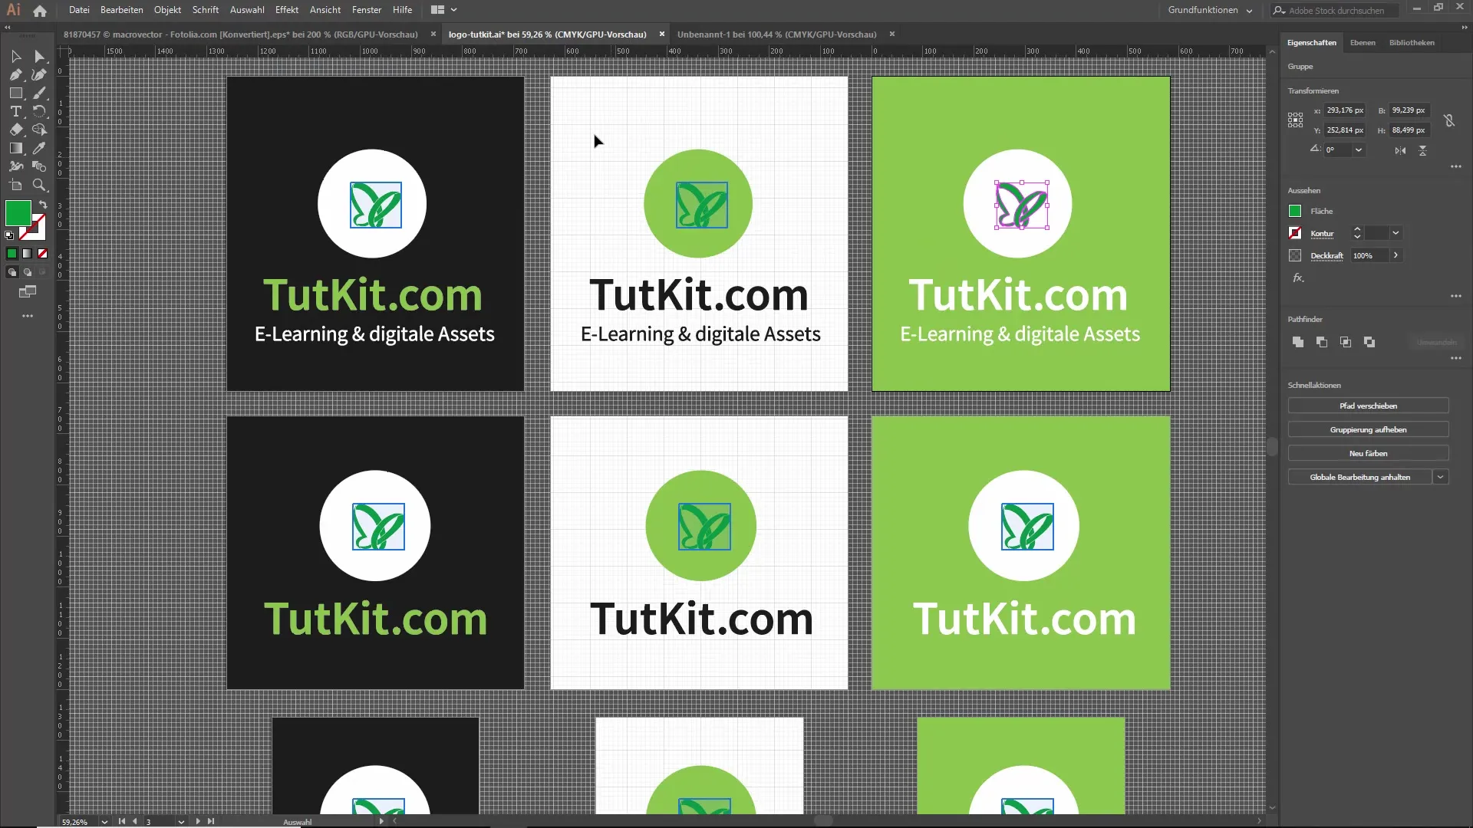This screenshot has height=828, width=1473.
Task: Open the fx effects menu
Action: pos(1298,278)
